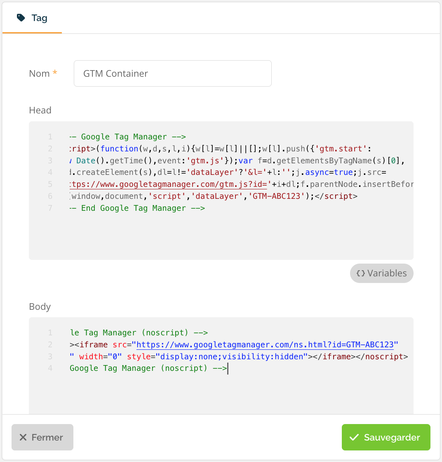Click the '(noscript) -->' comment on Body line 1
The width and height of the screenshot is (442, 462).
175,332
